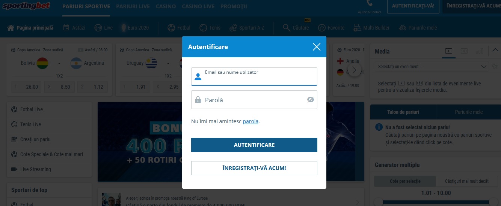Go to the Pagina principală home icon
This screenshot has height=206, width=501.
click(x=11, y=28)
